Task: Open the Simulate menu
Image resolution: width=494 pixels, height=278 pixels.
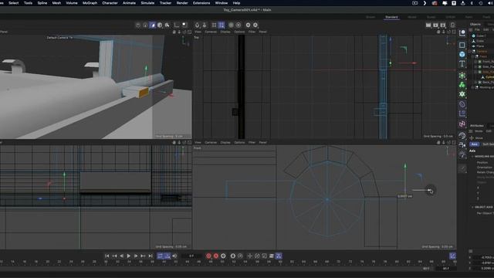Action: pos(147,3)
